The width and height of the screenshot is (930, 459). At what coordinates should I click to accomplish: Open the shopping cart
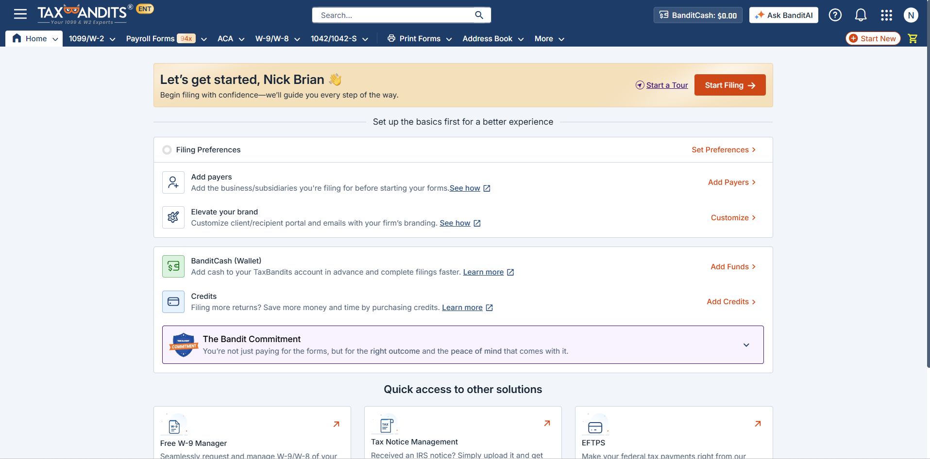coord(913,38)
